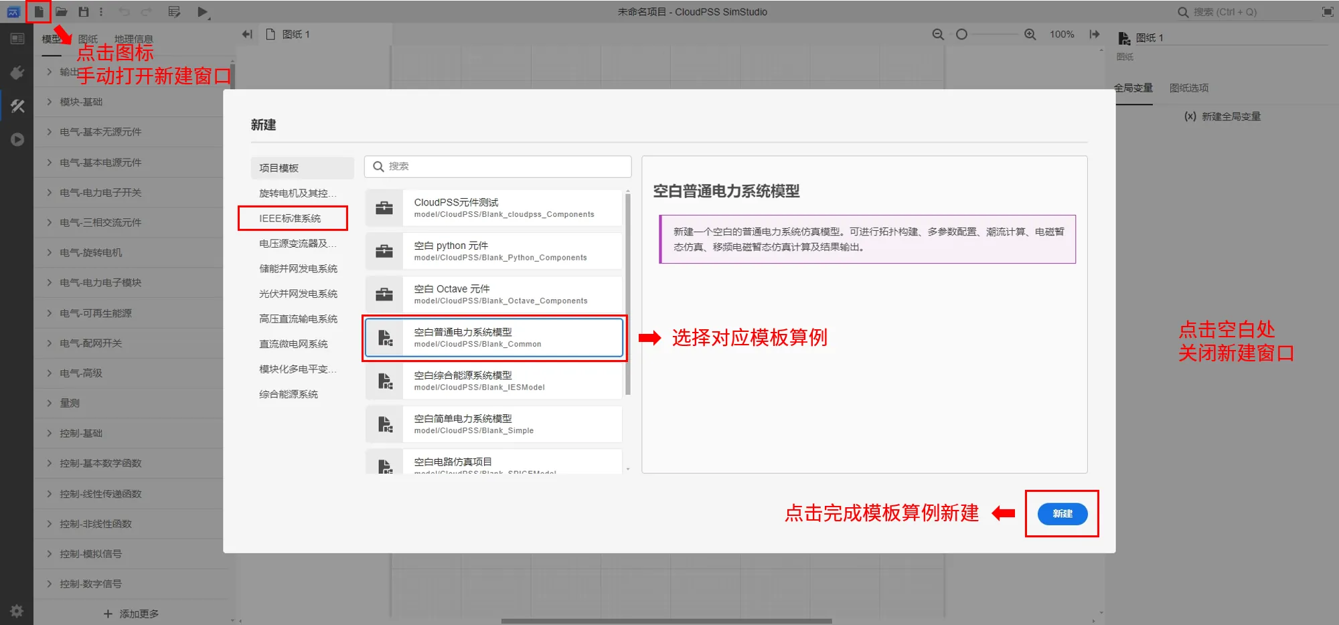Click 新建全局变量 button
Screen dimensions: 1339x625
(x=1223, y=116)
